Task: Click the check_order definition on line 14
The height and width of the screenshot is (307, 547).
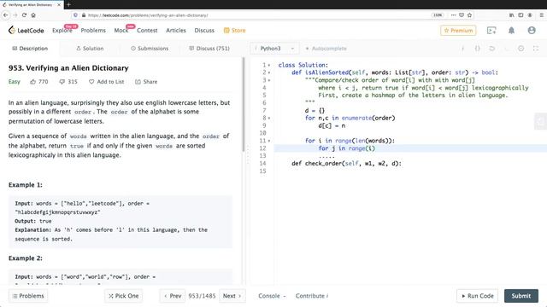Action: coord(346,163)
